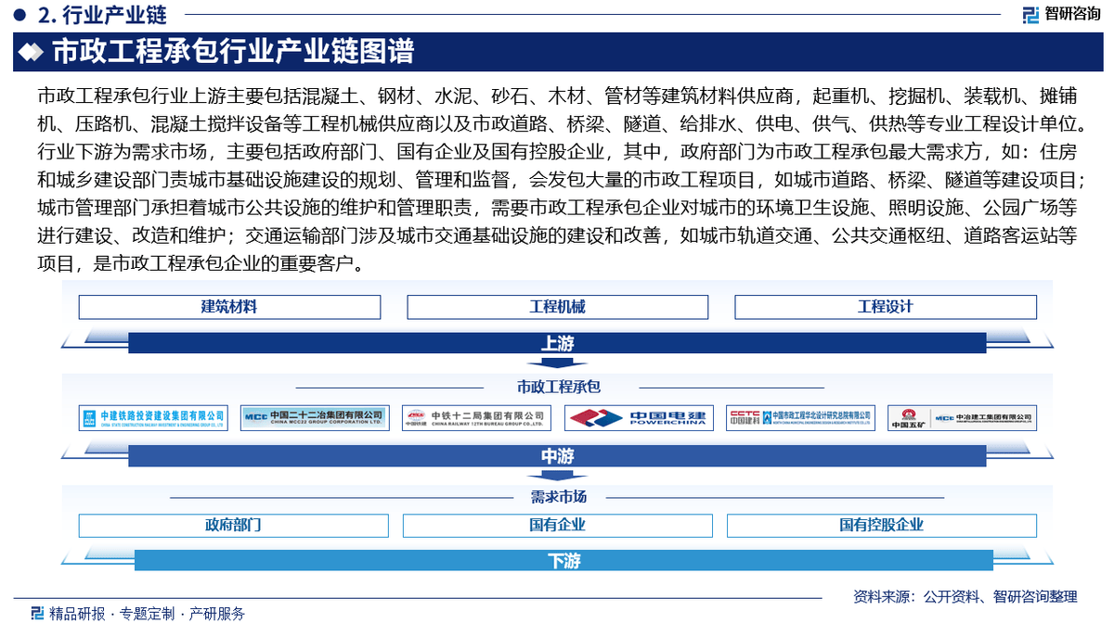Select the 工程机械 box
This screenshot has height=624, width=1114.
(557, 307)
